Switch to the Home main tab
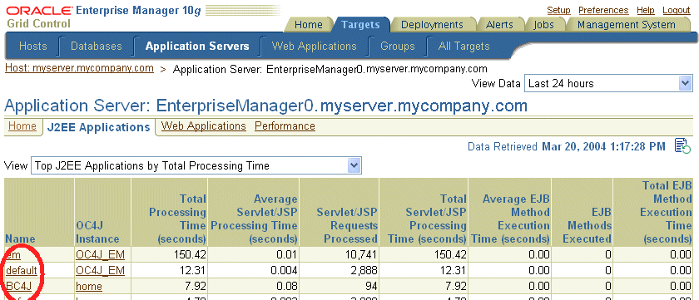This screenshot has height=300, width=699. tap(309, 24)
